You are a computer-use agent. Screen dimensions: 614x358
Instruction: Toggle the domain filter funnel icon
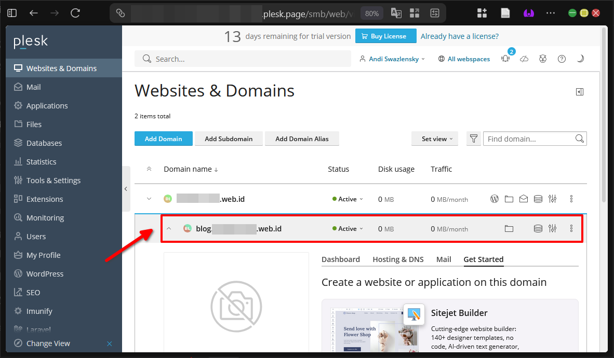click(473, 139)
